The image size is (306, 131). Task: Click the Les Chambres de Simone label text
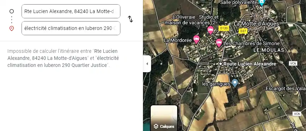pyautogui.click(x=251, y=43)
